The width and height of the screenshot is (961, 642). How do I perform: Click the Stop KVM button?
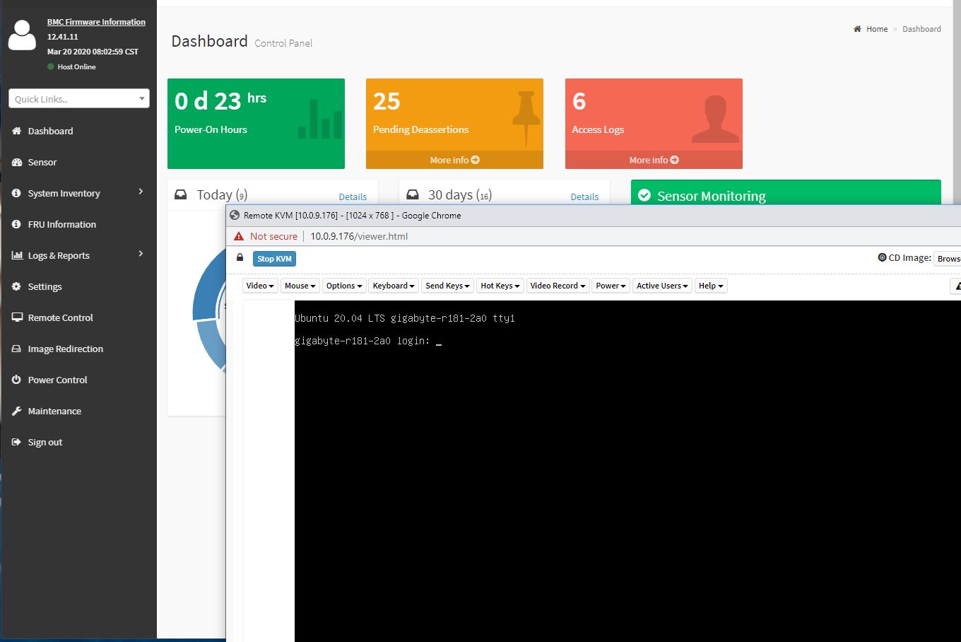274,259
